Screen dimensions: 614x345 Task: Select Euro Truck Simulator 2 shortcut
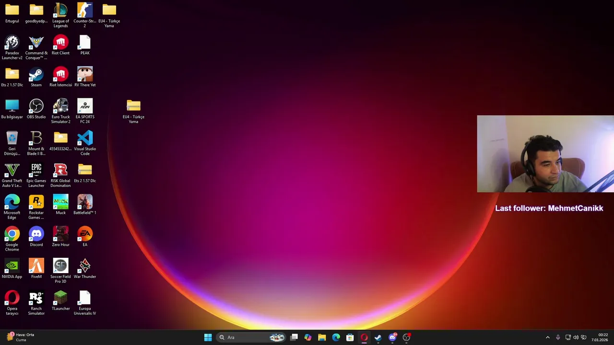tap(60, 111)
